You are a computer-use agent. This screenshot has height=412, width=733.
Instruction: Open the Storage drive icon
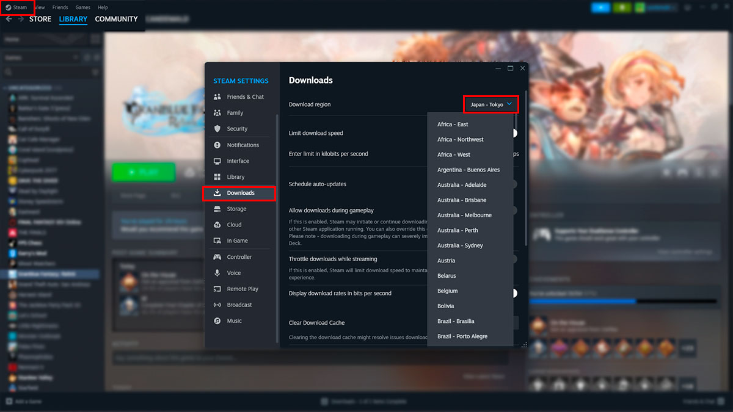[x=217, y=209]
